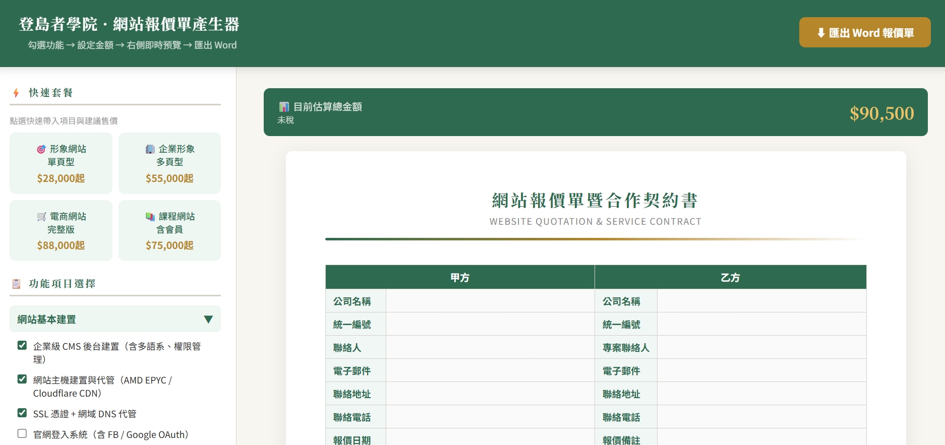Click the 甲方 聯絡地址 input cell
Viewport: 945px width, 445px height.
pyautogui.click(x=490, y=394)
